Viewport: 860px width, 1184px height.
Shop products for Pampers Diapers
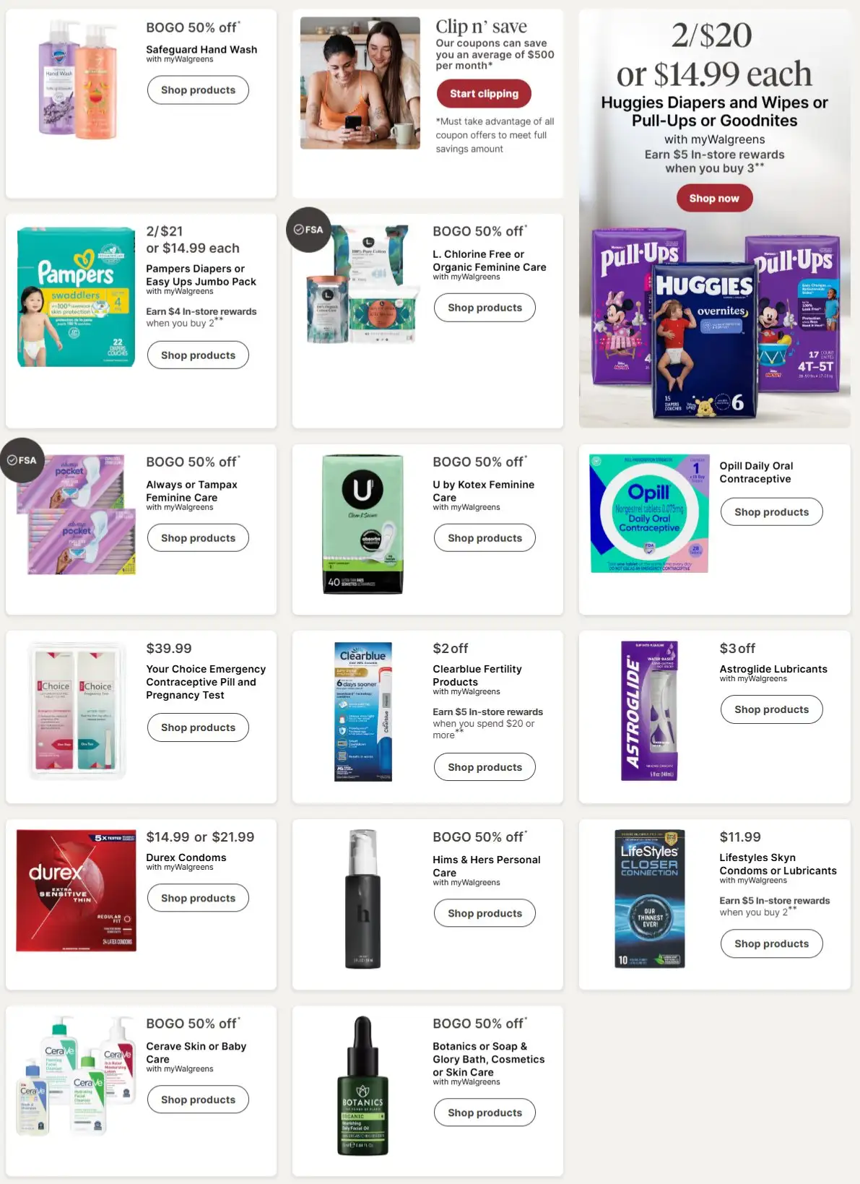(x=198, y=355)
